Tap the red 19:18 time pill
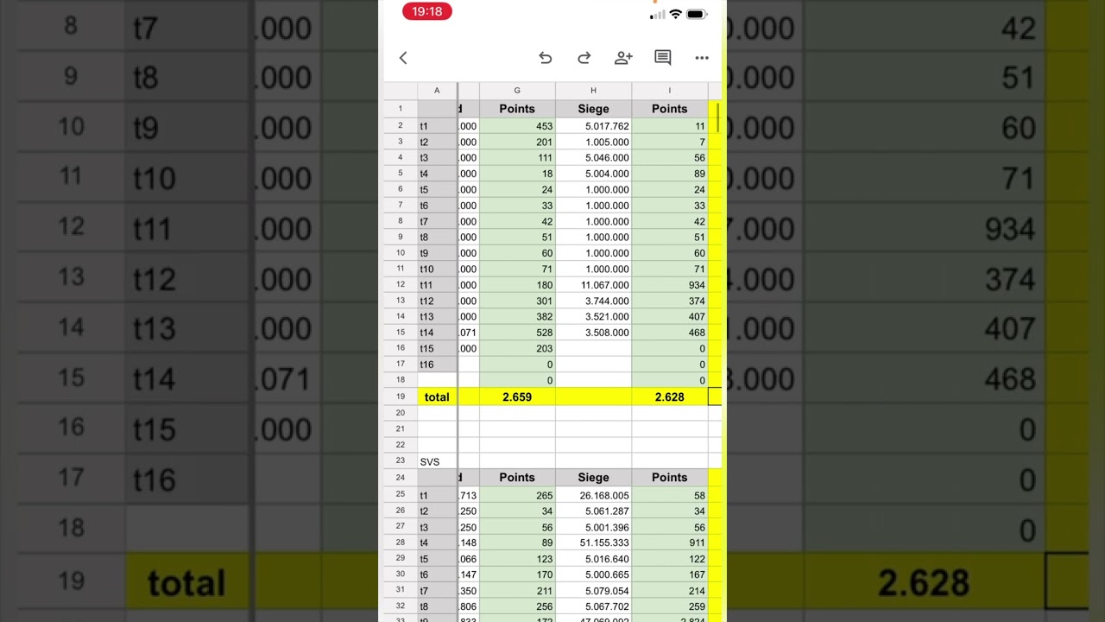This screenshot has height=622, width=1105. click(427, 12)
